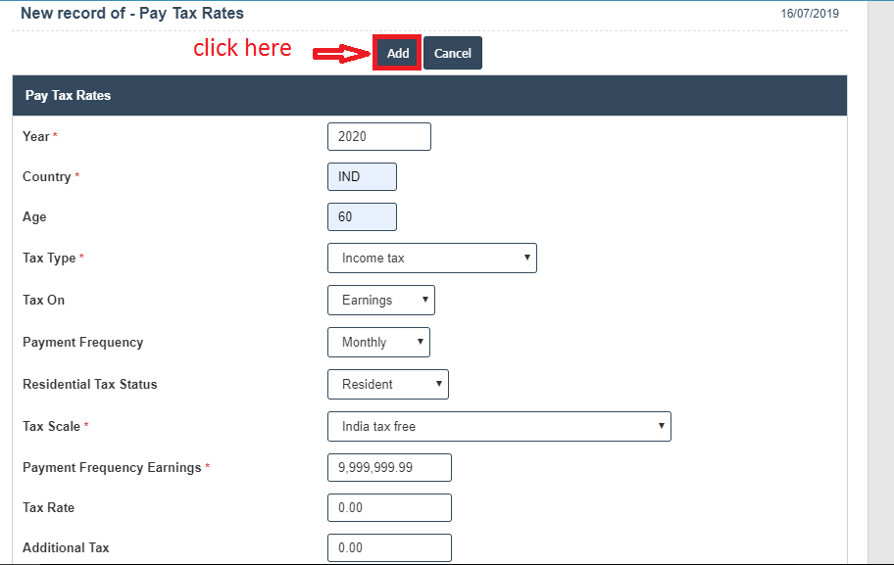Click the 16/07/2019 date text
The image size is (894, 565).
pos(809,14)
